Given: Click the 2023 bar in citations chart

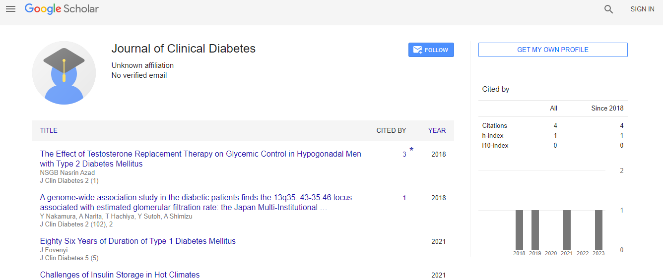Looking at the screenshot, I should 598,230.
